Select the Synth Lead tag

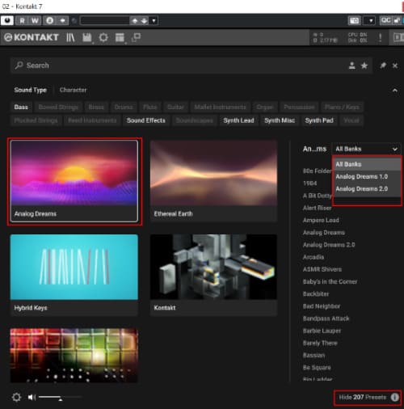tap(238, 120)
